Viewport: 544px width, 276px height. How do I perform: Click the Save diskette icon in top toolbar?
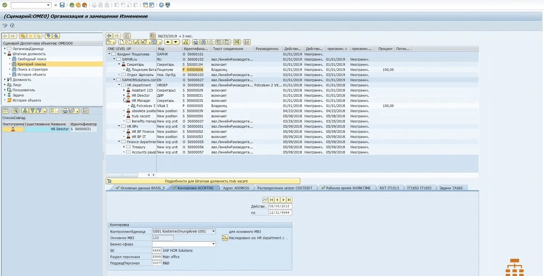tap(62, 5)
